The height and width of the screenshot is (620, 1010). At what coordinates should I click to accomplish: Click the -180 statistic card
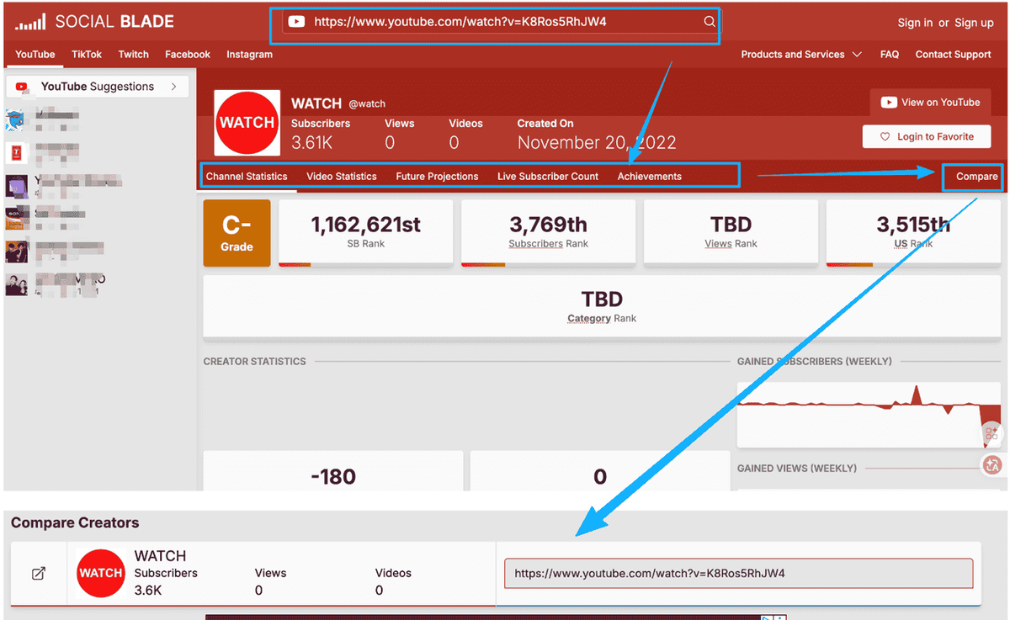[333, 471]
